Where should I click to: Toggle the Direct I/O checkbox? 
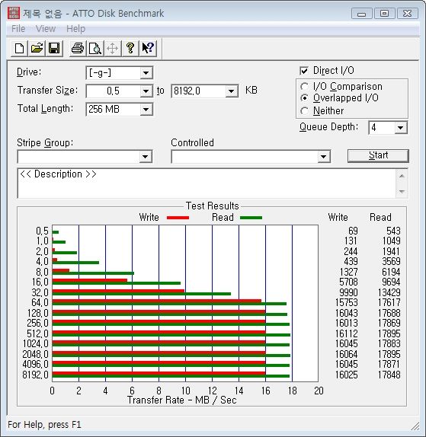pos(304,71)
